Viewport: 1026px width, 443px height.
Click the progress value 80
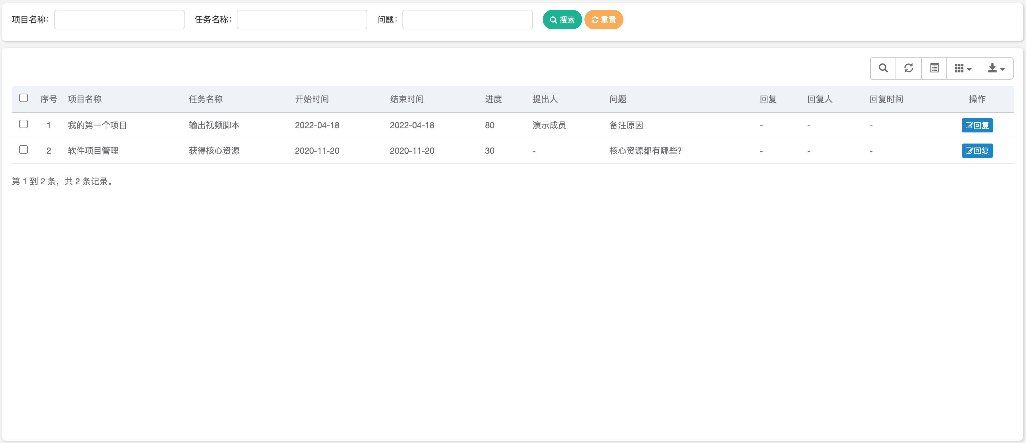[x=490, y=125]
